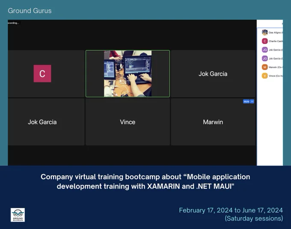Image resolution: width=291 pixels, height=229 pixels.
Task: Select the Vince (Co-host) participant name
Action: pos(276,76)
